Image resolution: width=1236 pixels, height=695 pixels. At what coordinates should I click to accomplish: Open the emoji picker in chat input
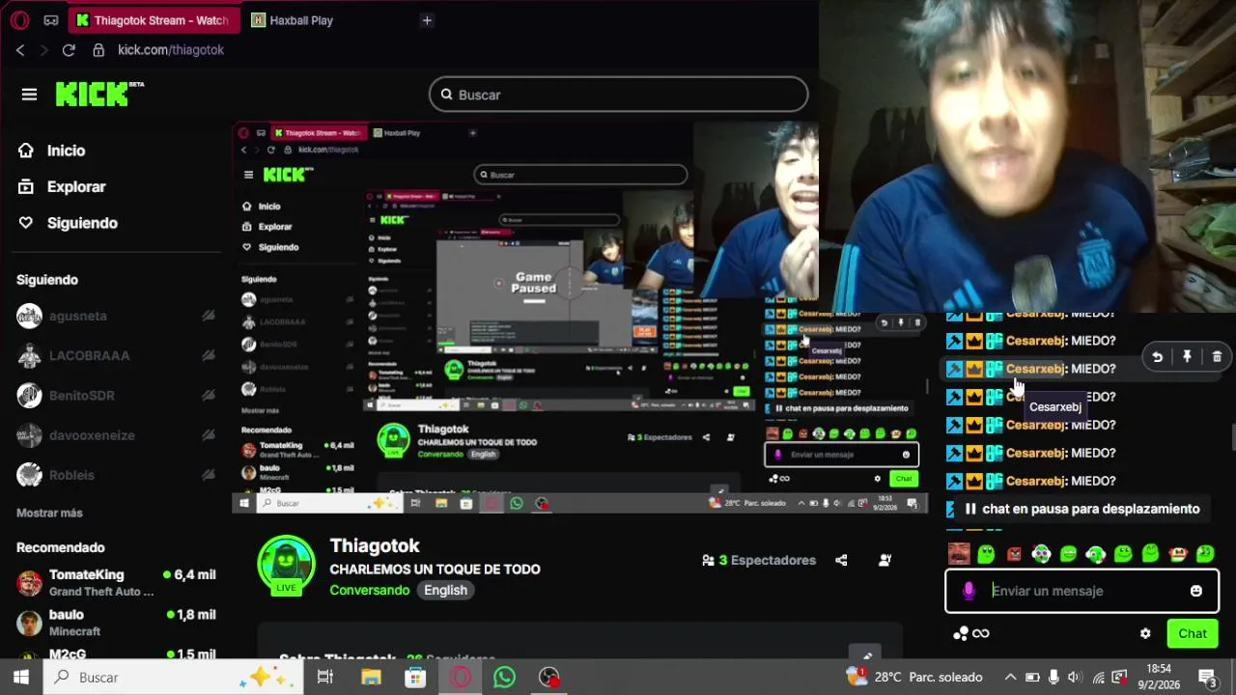point(1196,591)
